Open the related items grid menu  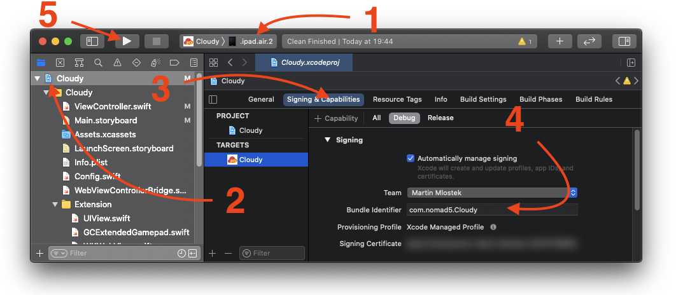coord(213,63)
